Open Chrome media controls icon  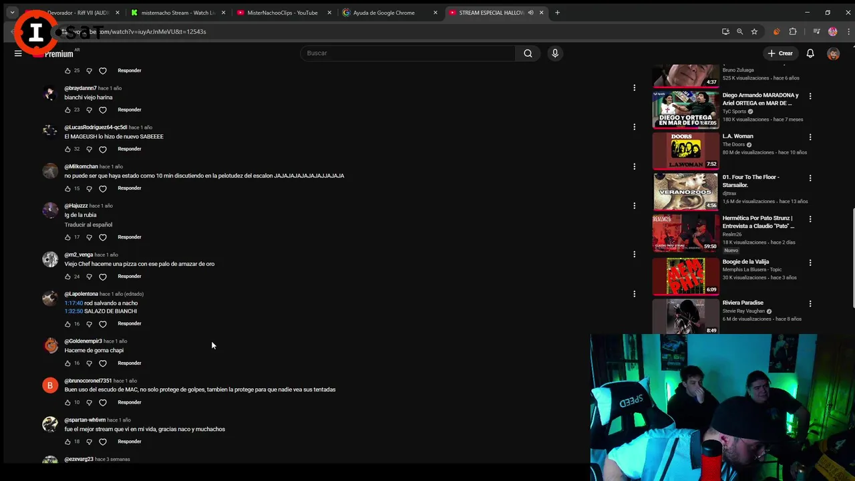(x=816, y=31)
